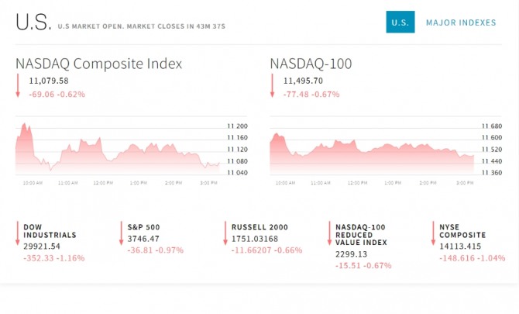
Task: Click the NASDAQ-100 Reduced Value down arrow
Action: pyautogui.click(x=329, y=233)
